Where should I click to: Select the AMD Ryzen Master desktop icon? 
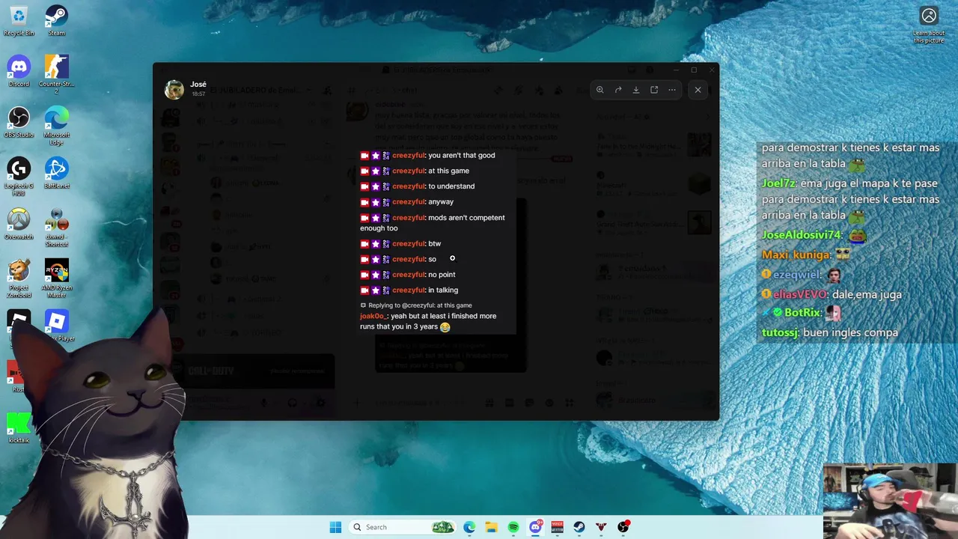(56, 278)
